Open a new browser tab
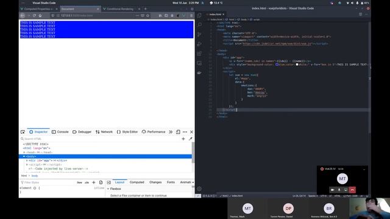 146,9
